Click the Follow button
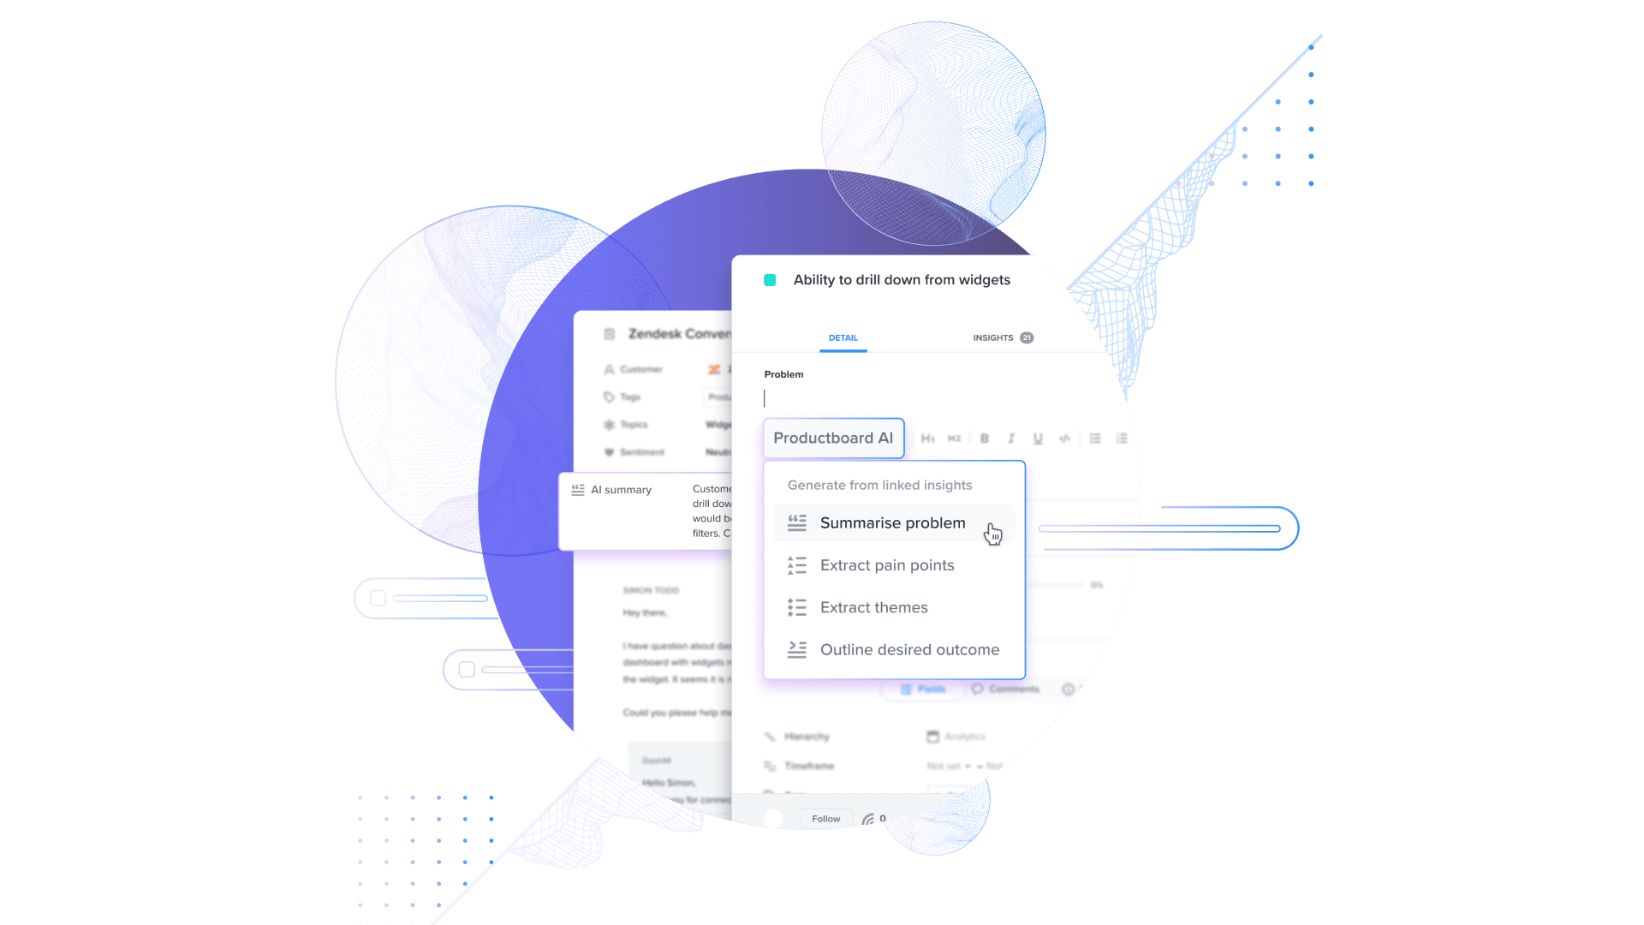Viewport: 1644px width, 925px height. [x=825, y=819]
